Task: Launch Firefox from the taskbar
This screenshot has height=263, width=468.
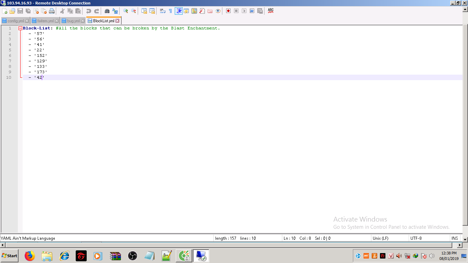Action: click(x=30, y=256)
